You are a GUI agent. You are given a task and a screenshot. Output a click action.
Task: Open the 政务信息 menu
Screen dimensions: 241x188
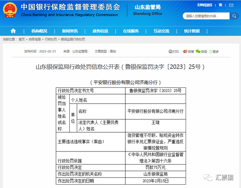click(x=101, y=31)
